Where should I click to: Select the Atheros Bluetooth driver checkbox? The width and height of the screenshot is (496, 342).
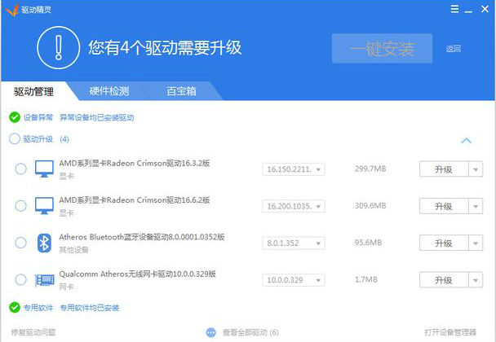click(21, 243)
